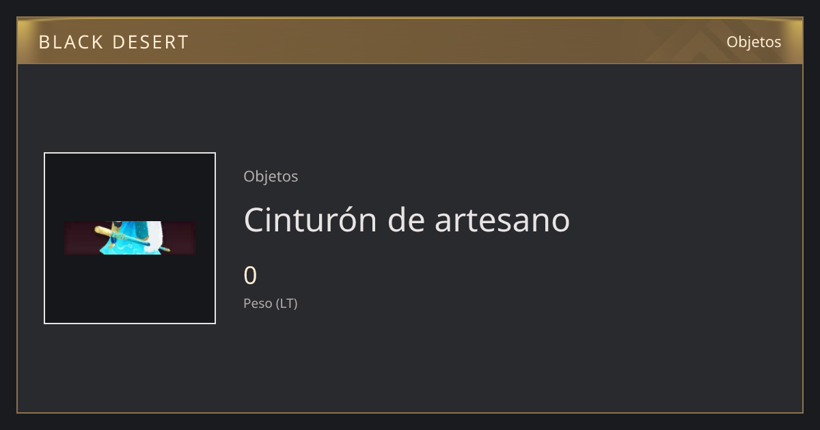Click the weight value 0
This screenshot has height=430, width=820.
point(250,276)
